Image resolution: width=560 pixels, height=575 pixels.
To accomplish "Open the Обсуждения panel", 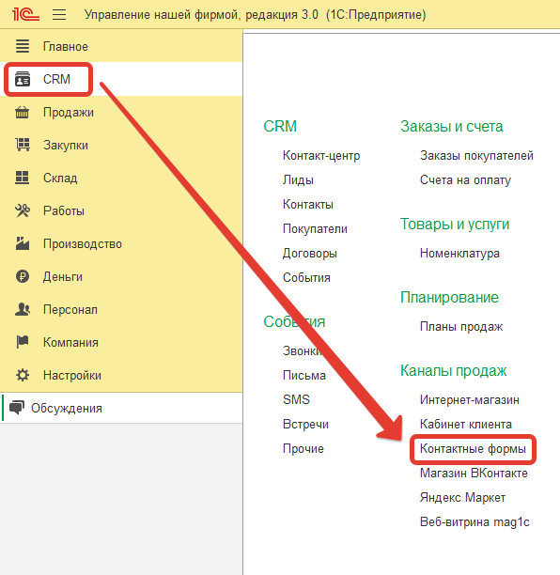I will tap(67, 408).
